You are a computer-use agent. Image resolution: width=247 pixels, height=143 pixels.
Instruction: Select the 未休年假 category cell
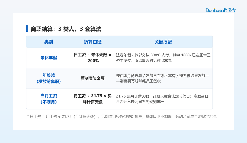(x=49, y=58)
